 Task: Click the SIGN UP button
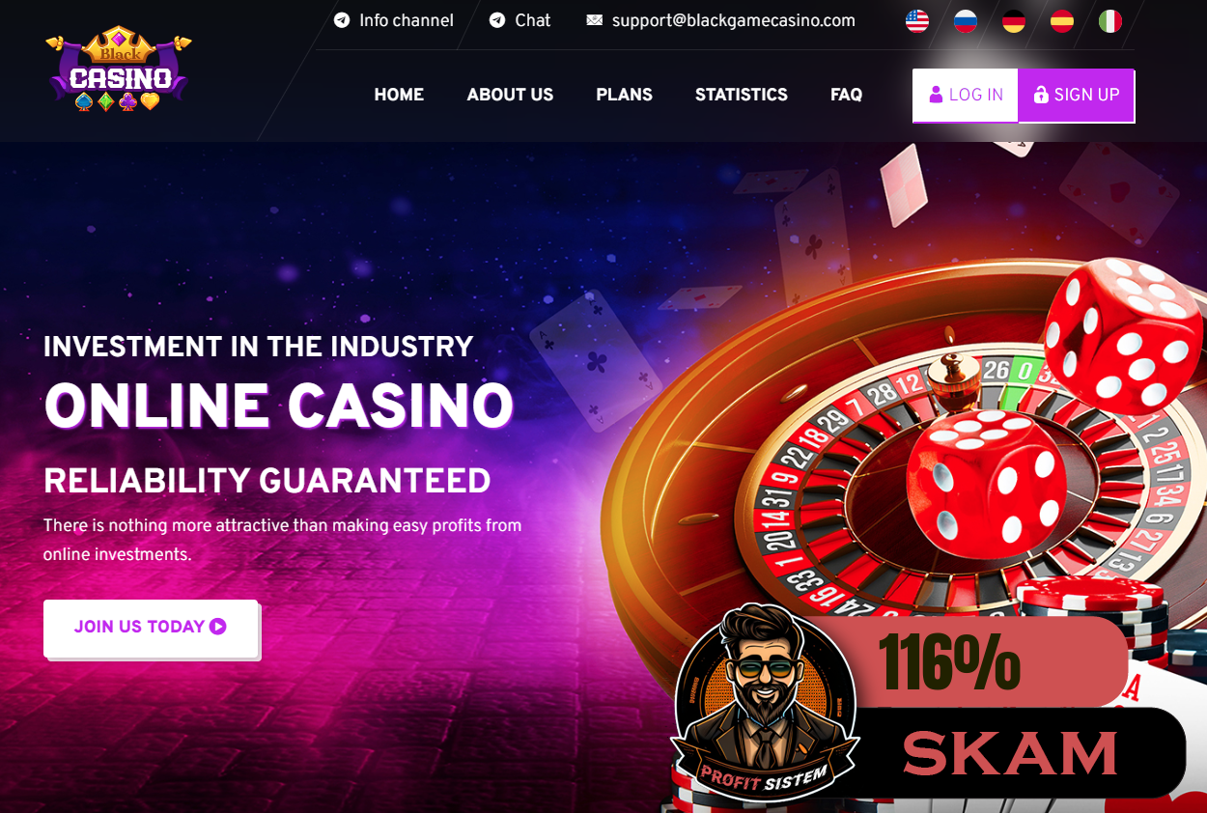coord(1077,96)
